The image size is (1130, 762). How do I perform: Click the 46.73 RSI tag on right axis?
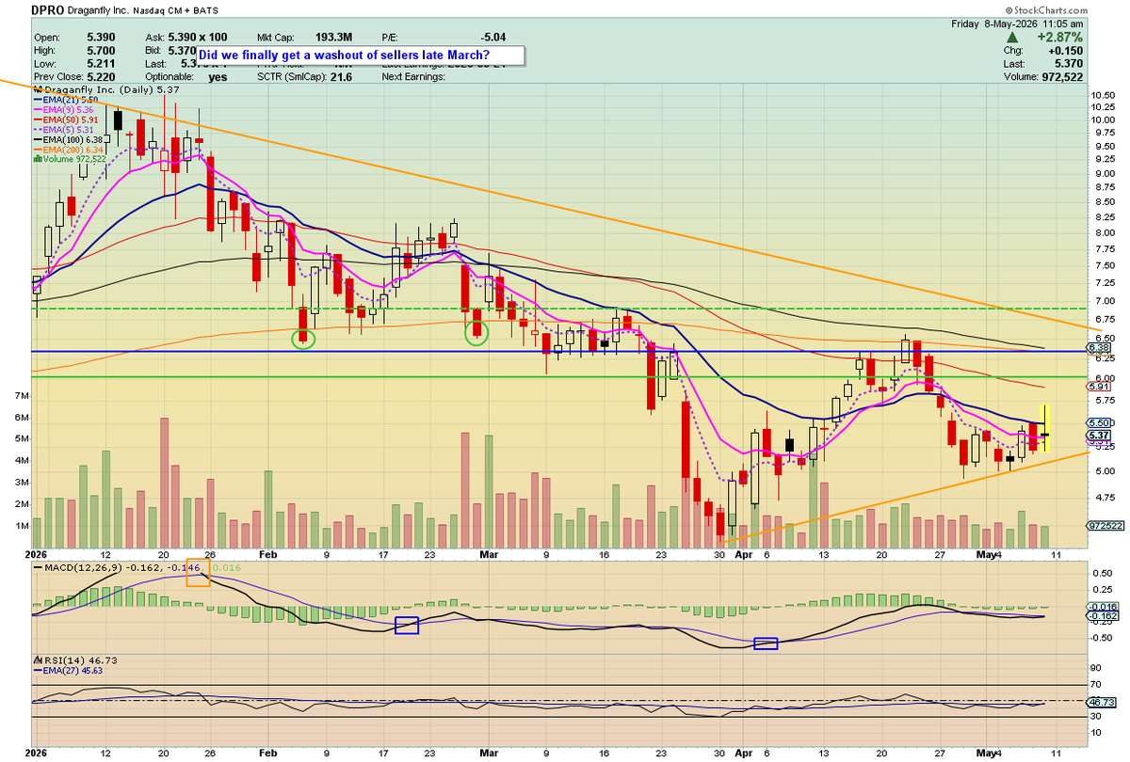coord(1101,702)
